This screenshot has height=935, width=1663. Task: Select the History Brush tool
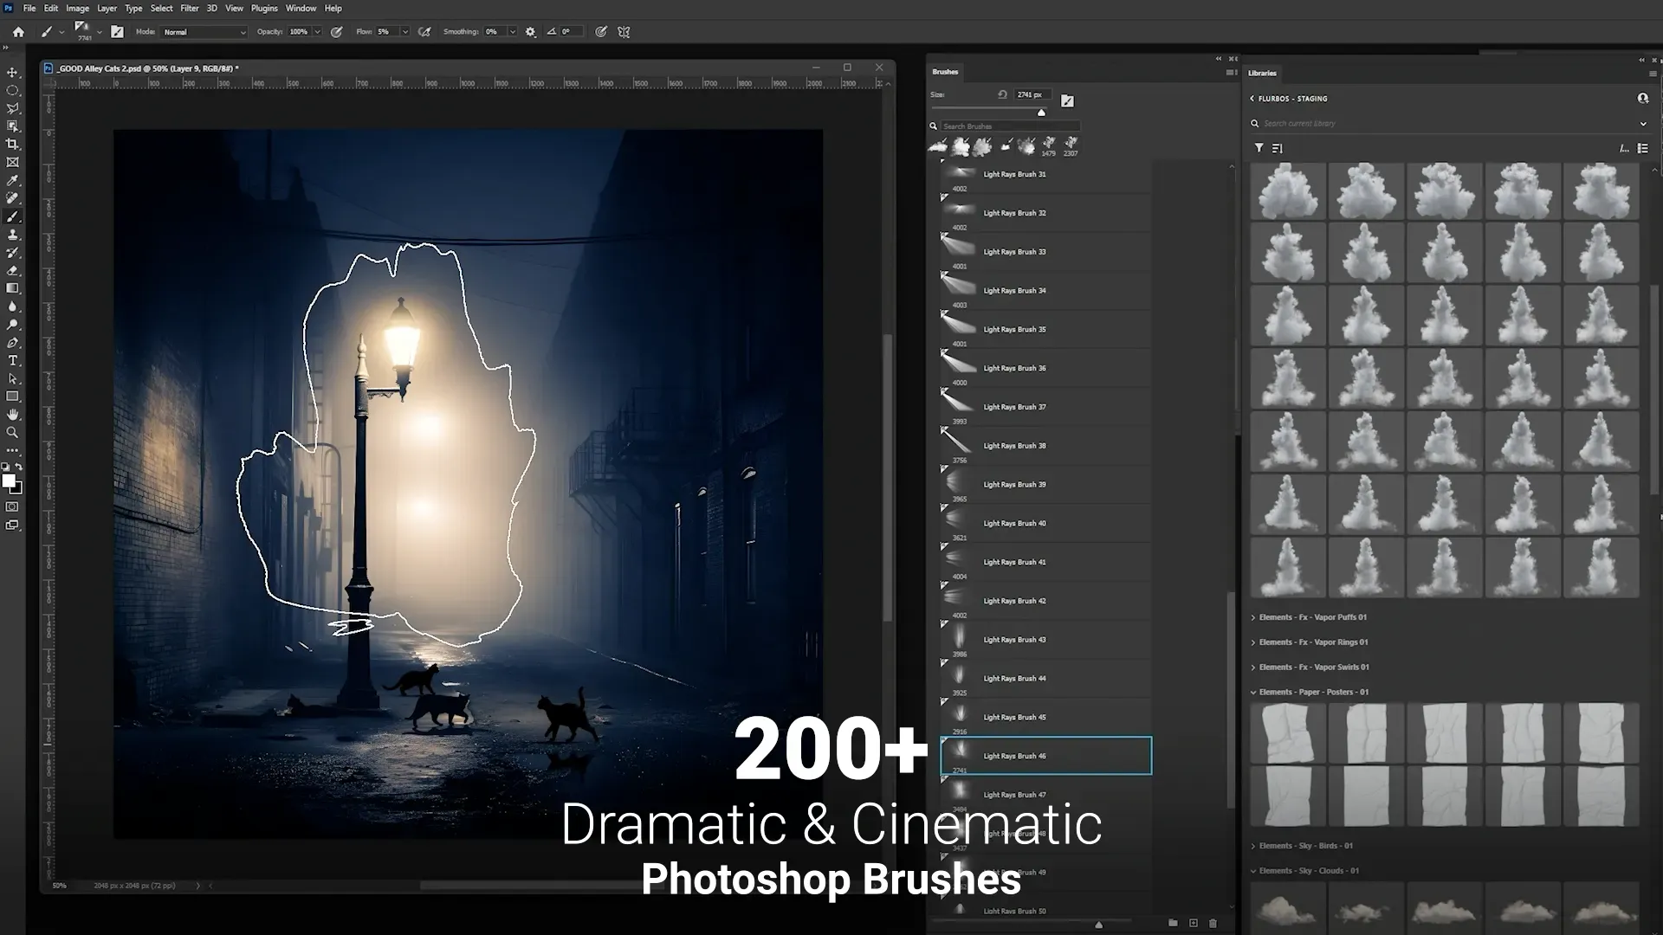tap(12, 253)
